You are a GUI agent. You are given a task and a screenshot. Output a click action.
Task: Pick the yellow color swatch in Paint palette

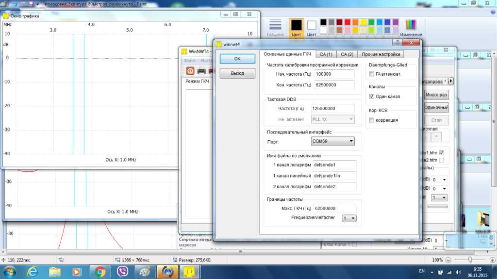tap(364, 22)
